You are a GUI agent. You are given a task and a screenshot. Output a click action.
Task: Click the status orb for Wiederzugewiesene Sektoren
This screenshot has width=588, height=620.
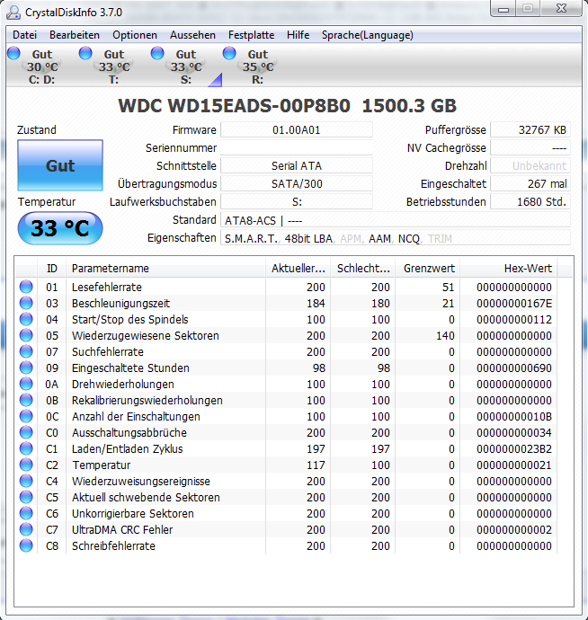(x=26, y=335)
